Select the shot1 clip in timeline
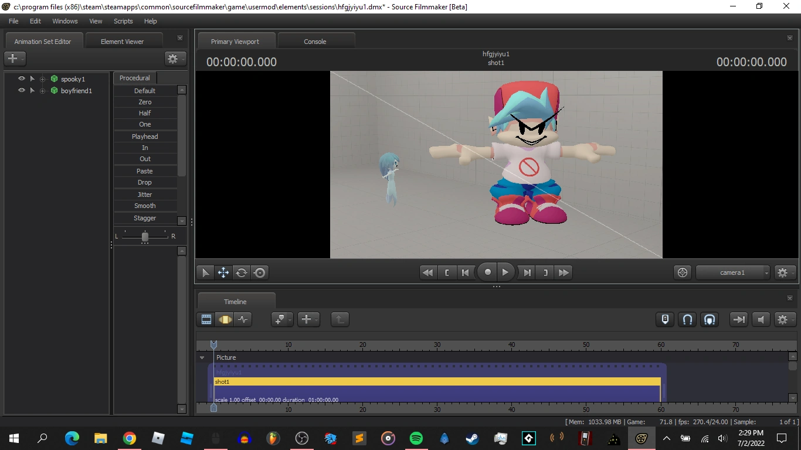The width and height of the screenshot is (801, 450). (437, 381)
